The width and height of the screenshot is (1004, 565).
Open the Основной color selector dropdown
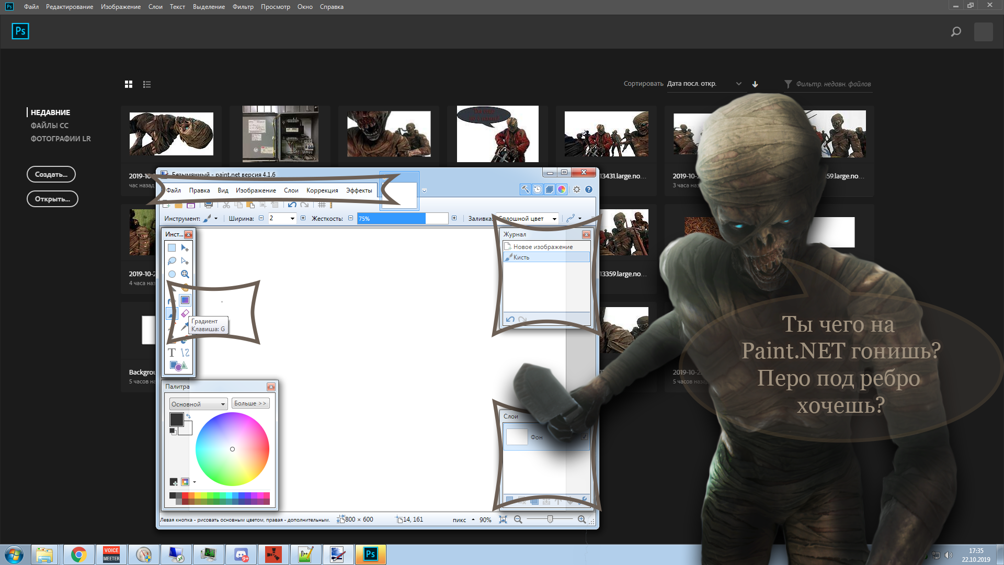198,404
